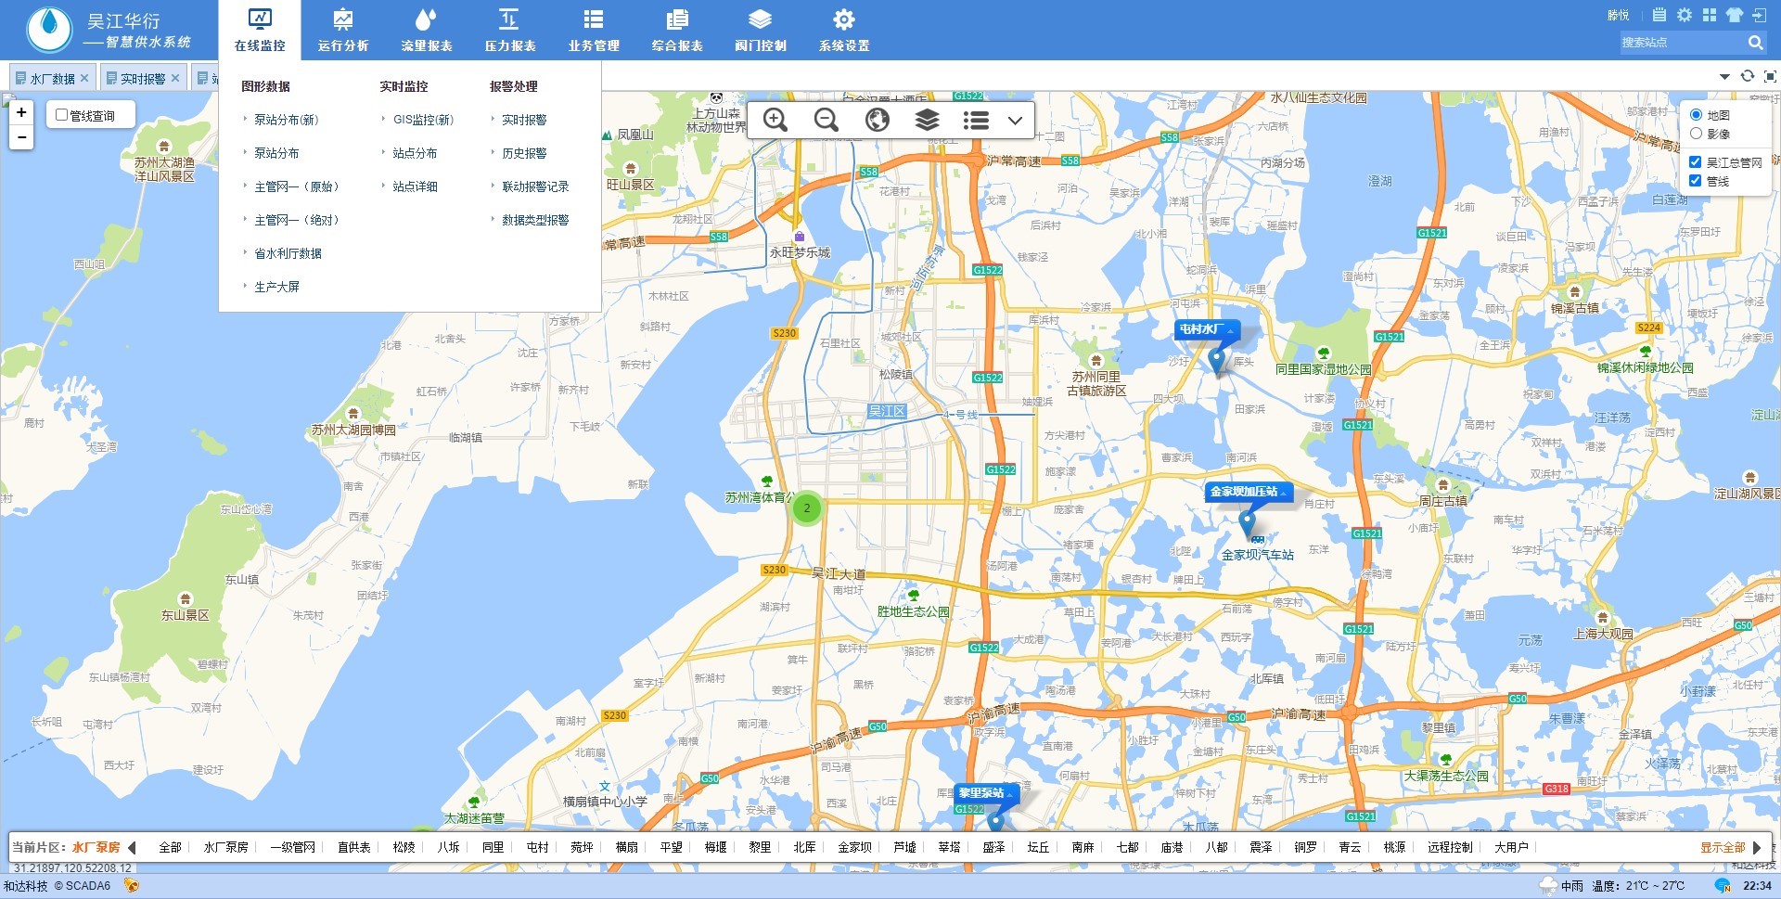Open the 流量报表 flow report module
Image resolution: width=1781 pixels, height=899 pixels.
coord(427,30)
